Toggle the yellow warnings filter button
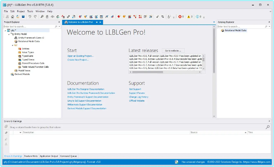Screen dimensions: 274x167 click(190, 17)
